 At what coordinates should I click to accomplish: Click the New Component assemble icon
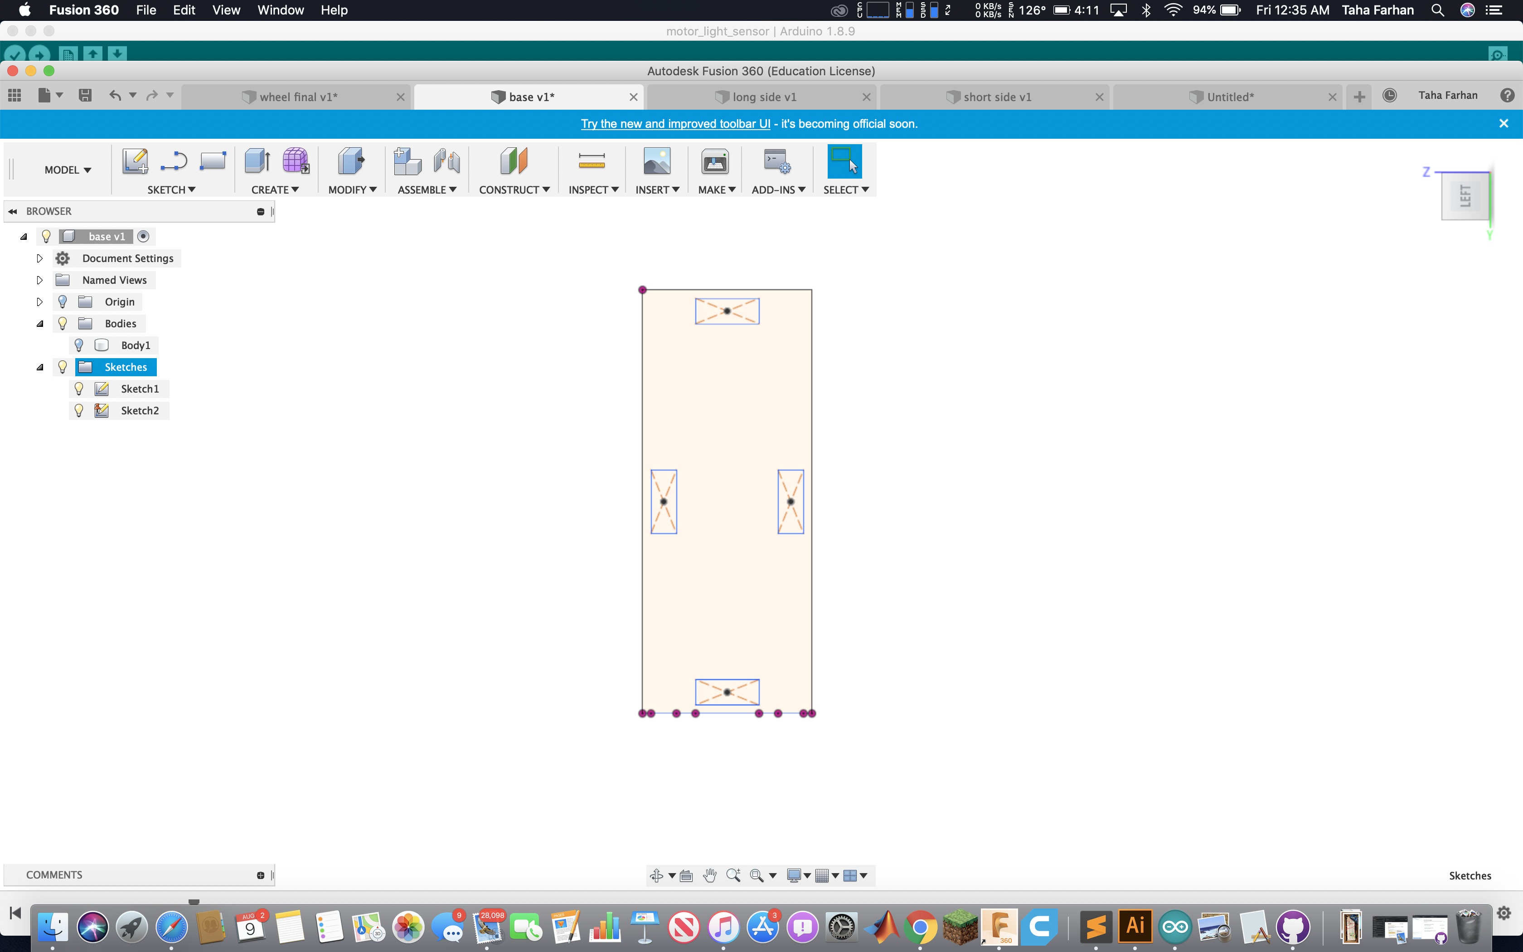click(x=407, y=161)
